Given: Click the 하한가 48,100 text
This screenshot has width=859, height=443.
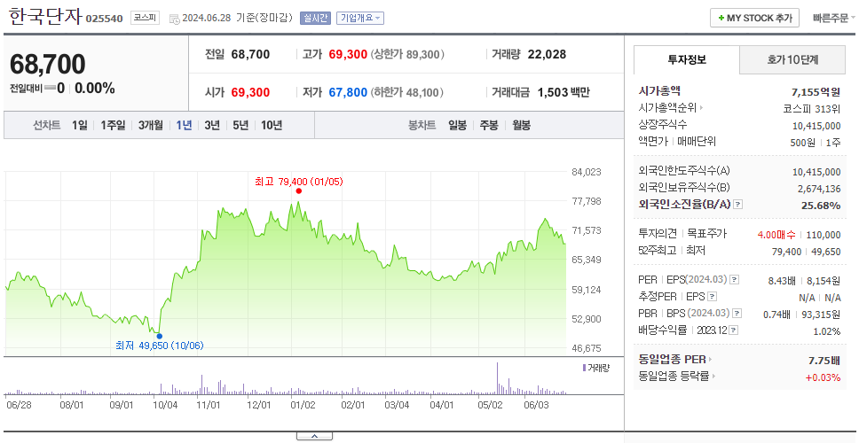Looking at the screenshot, I should point(407,92).
